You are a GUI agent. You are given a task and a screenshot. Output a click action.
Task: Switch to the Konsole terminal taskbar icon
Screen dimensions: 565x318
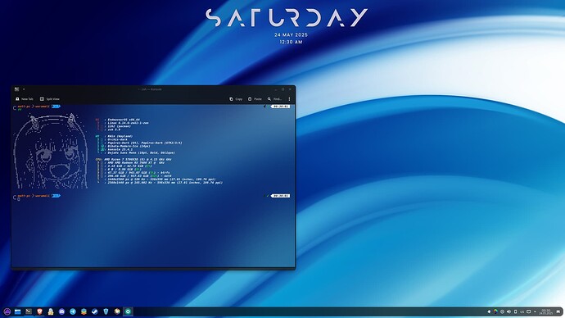pos(29,311)
